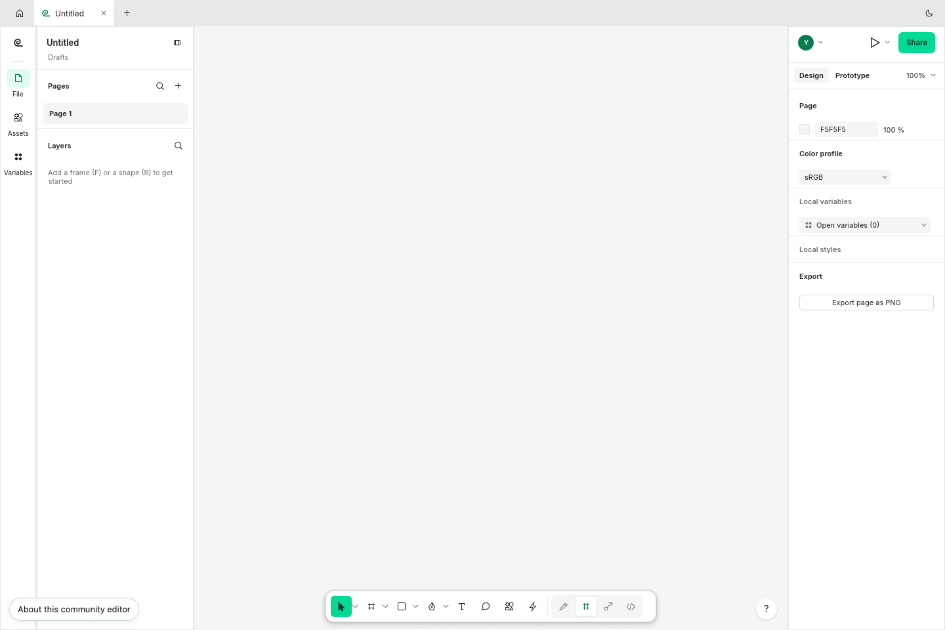
Task: Click the green Share button
Action: pos(917,43)
